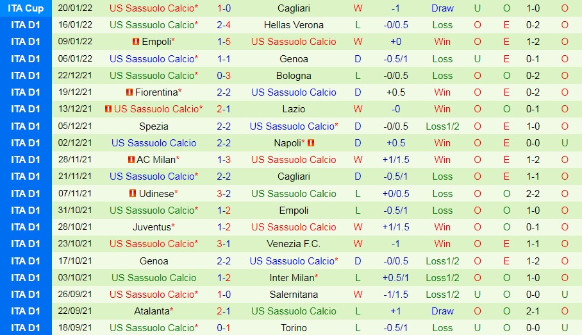Select the Salernitana team name
The image size is (582, 335).
click(x=294, y=294)
